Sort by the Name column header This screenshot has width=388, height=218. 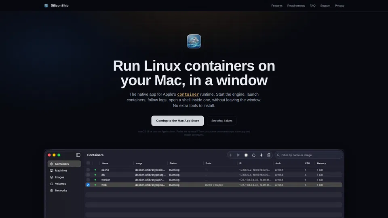coord(105,163)
